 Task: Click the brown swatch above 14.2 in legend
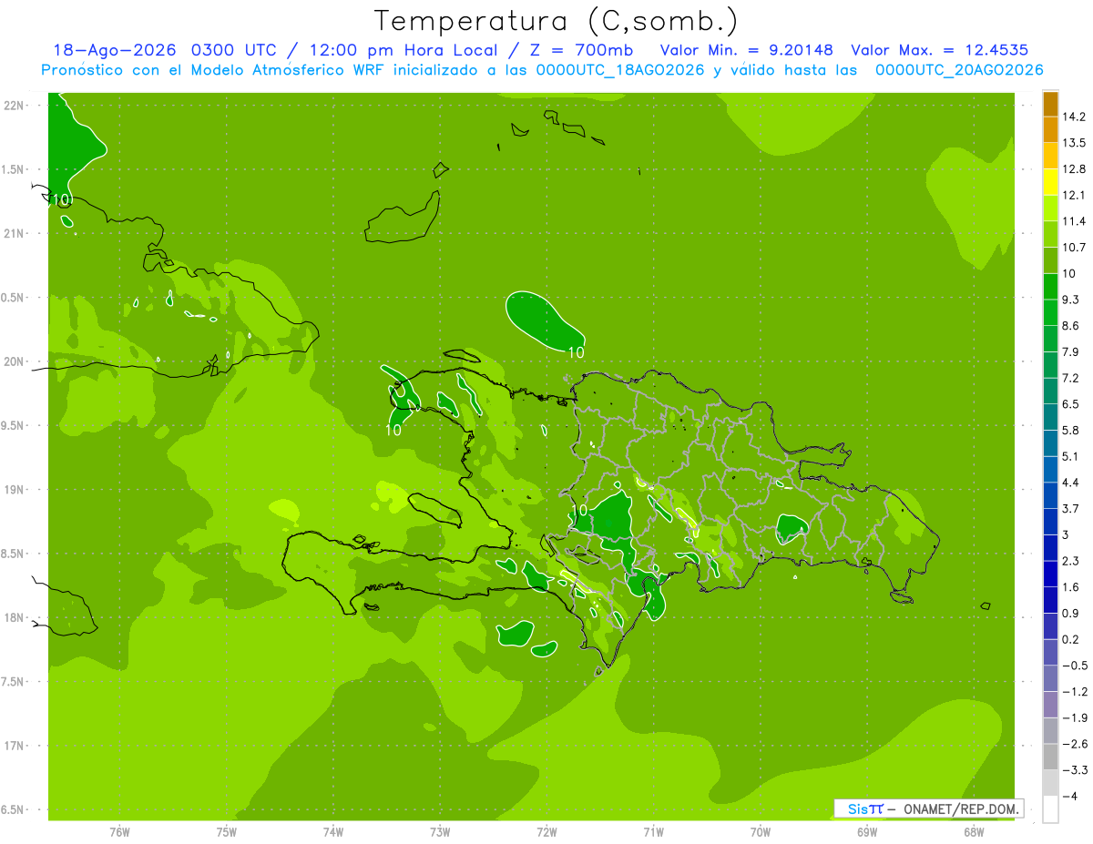click(1050, 104)
